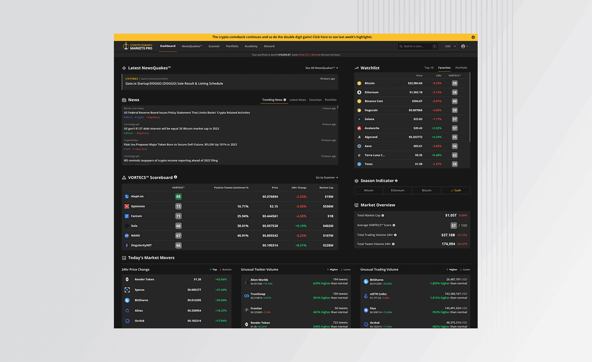Click the VORTECS Scoreboard info icon
Screen dimensions: 592x362
[176, 177]
